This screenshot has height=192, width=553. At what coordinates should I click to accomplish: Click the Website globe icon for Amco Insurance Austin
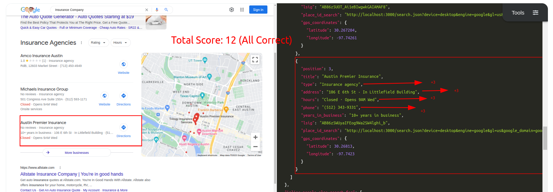[124, 64]
